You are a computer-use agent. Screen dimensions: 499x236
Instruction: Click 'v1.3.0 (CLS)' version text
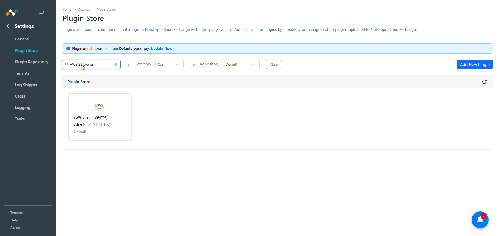point(99,125)
